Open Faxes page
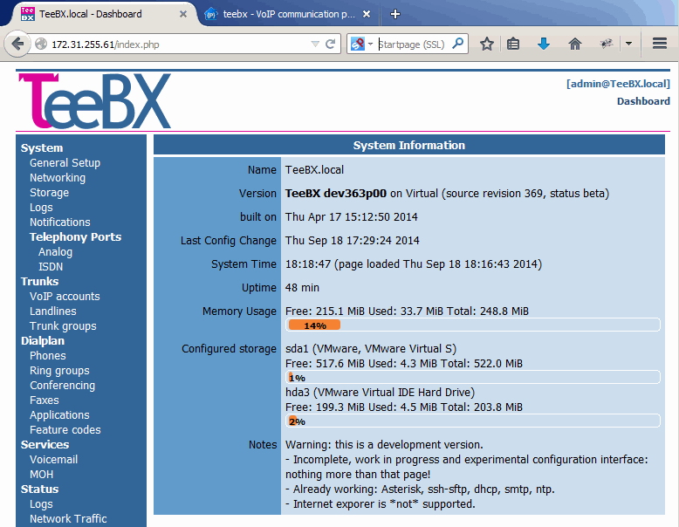 (x=45, y=400)
